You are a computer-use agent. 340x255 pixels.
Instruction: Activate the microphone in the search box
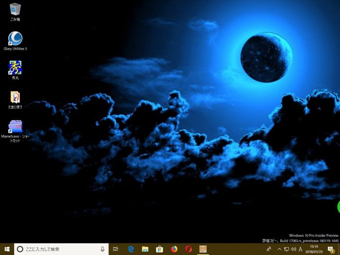[x=102, y=249]
